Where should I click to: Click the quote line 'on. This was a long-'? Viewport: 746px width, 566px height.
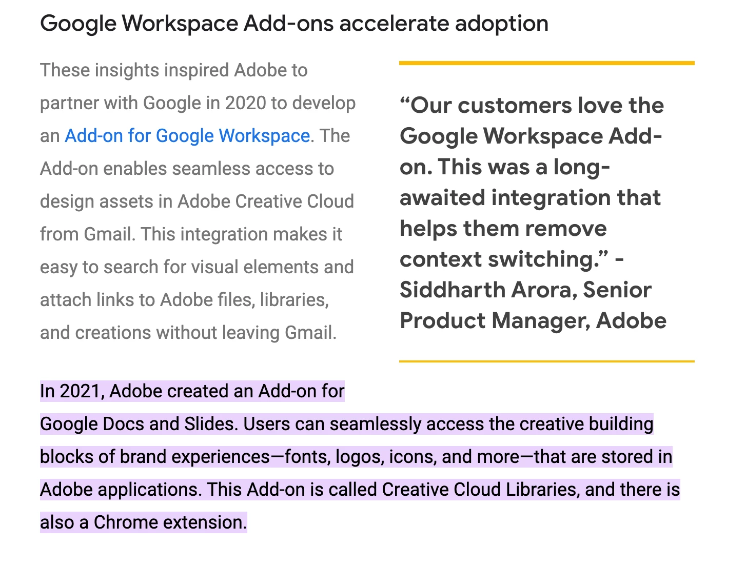pos(505,167)
